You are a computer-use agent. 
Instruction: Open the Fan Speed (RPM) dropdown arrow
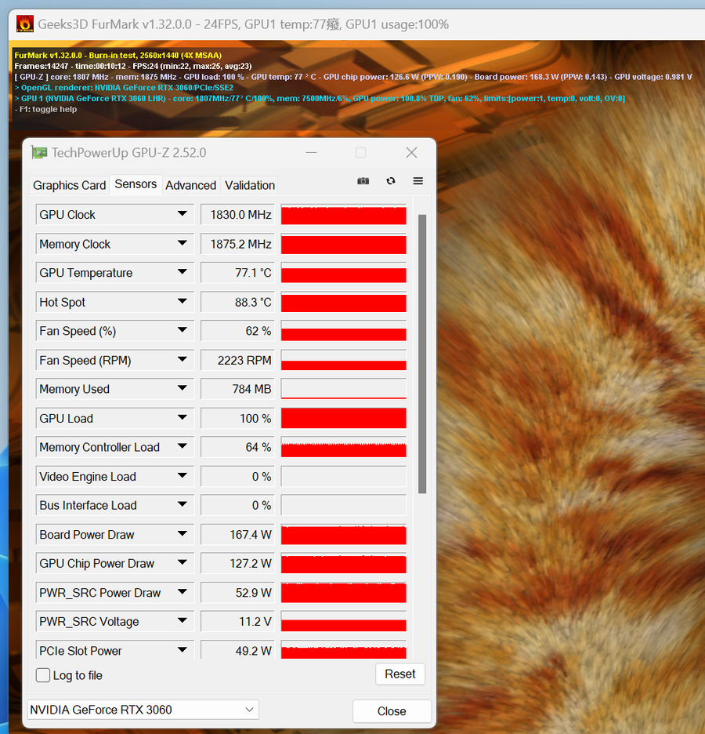tap(183, 360)
